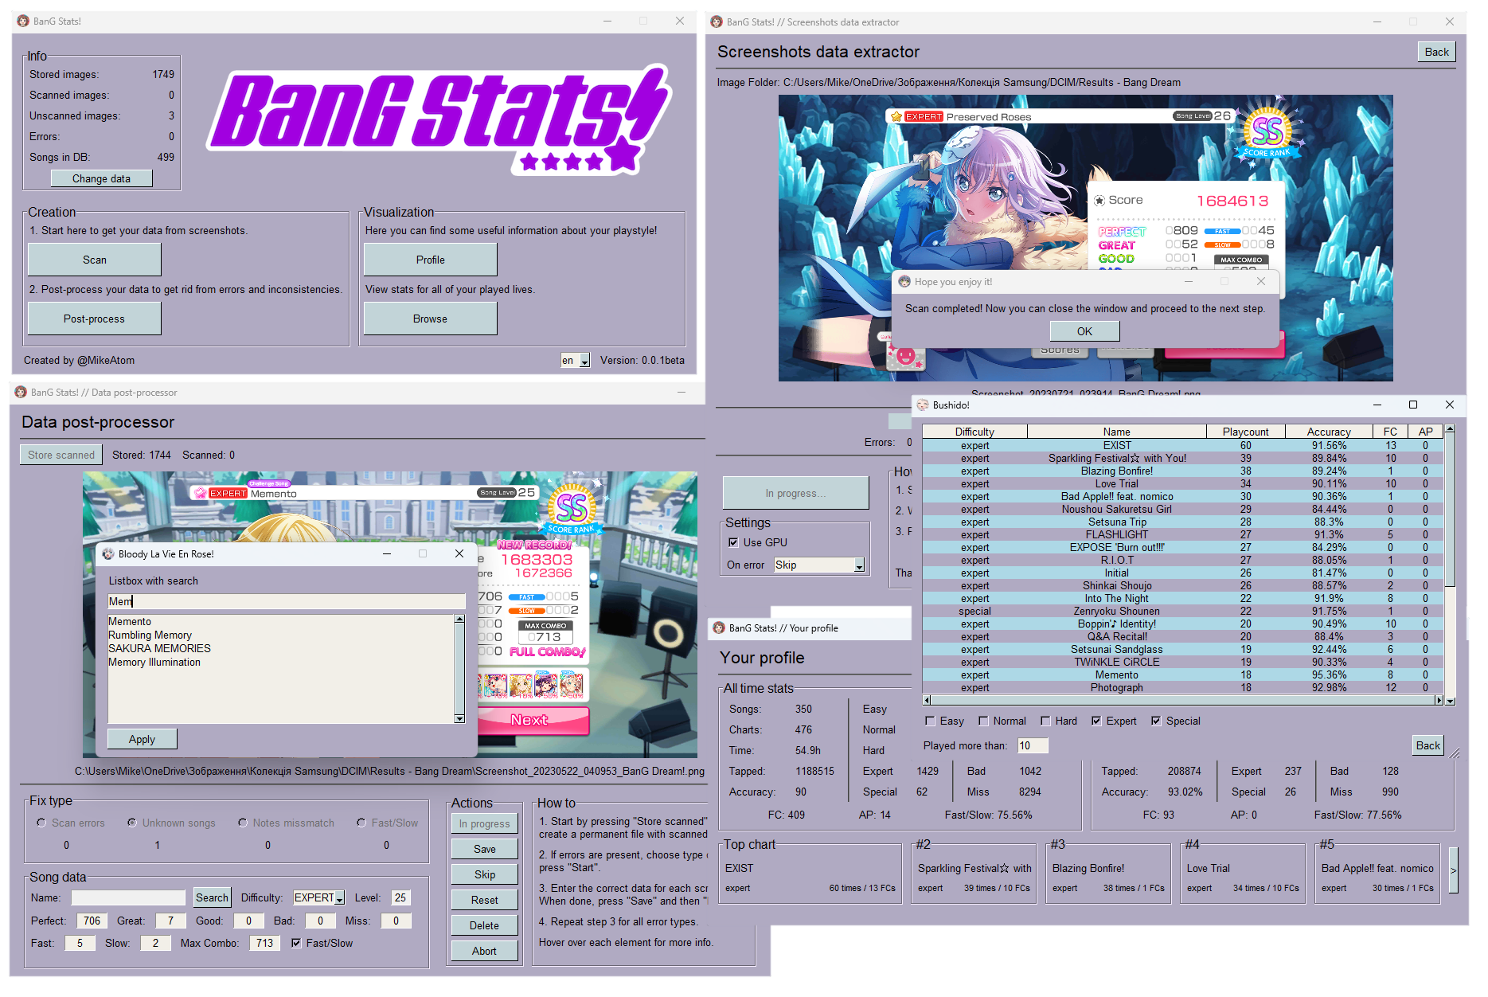The height and width of the screenshot is (997, 1488).
Task: Uncheck the Special difficulty filter checkbox
Action: 1156,721
